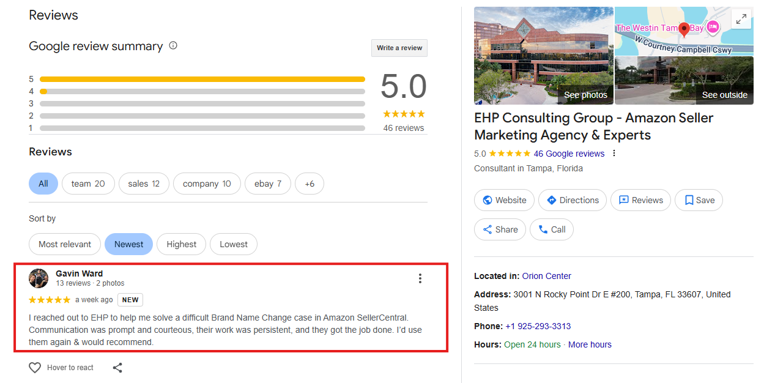Image resolution: width=775 pixels, height=383 pixels.
Task: Expand the map with the fullscreen icon
Action: (x=741, y=20)
